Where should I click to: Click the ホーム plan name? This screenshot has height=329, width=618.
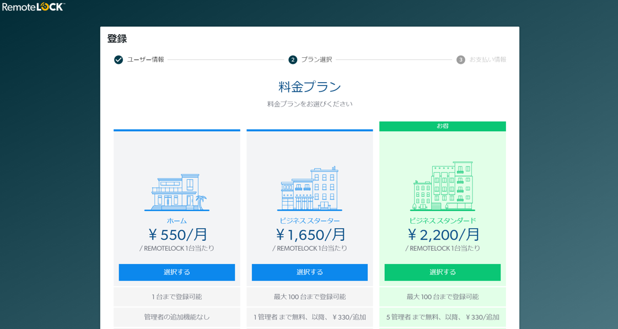(x=177, y=221)
